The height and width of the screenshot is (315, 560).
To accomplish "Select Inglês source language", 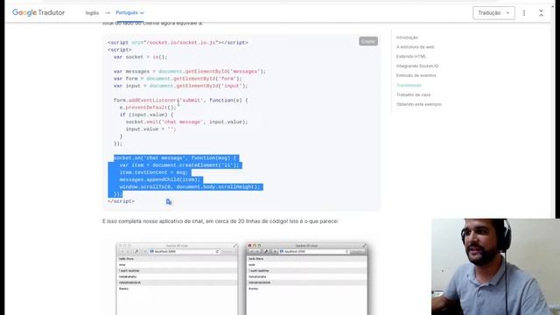I will pos(92,13).
